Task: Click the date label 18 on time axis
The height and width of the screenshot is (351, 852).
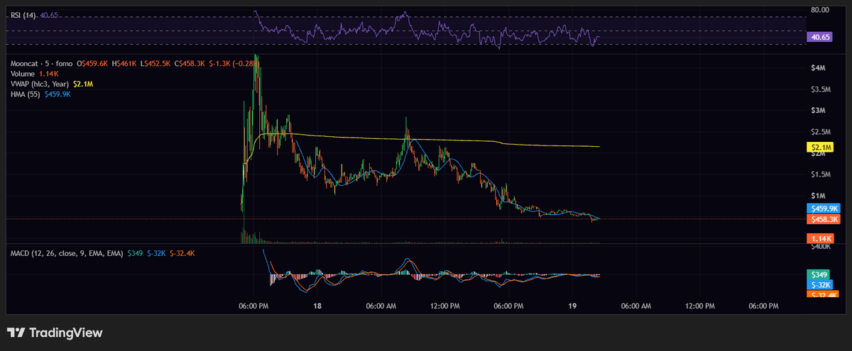Action: [x=317, y=306]
